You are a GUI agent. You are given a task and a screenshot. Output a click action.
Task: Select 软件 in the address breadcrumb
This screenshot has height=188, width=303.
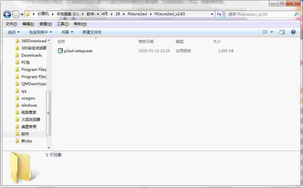[x=90, y=14]
